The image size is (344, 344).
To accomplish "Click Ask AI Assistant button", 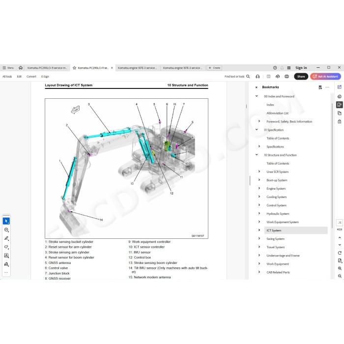I will pos(325,76).
